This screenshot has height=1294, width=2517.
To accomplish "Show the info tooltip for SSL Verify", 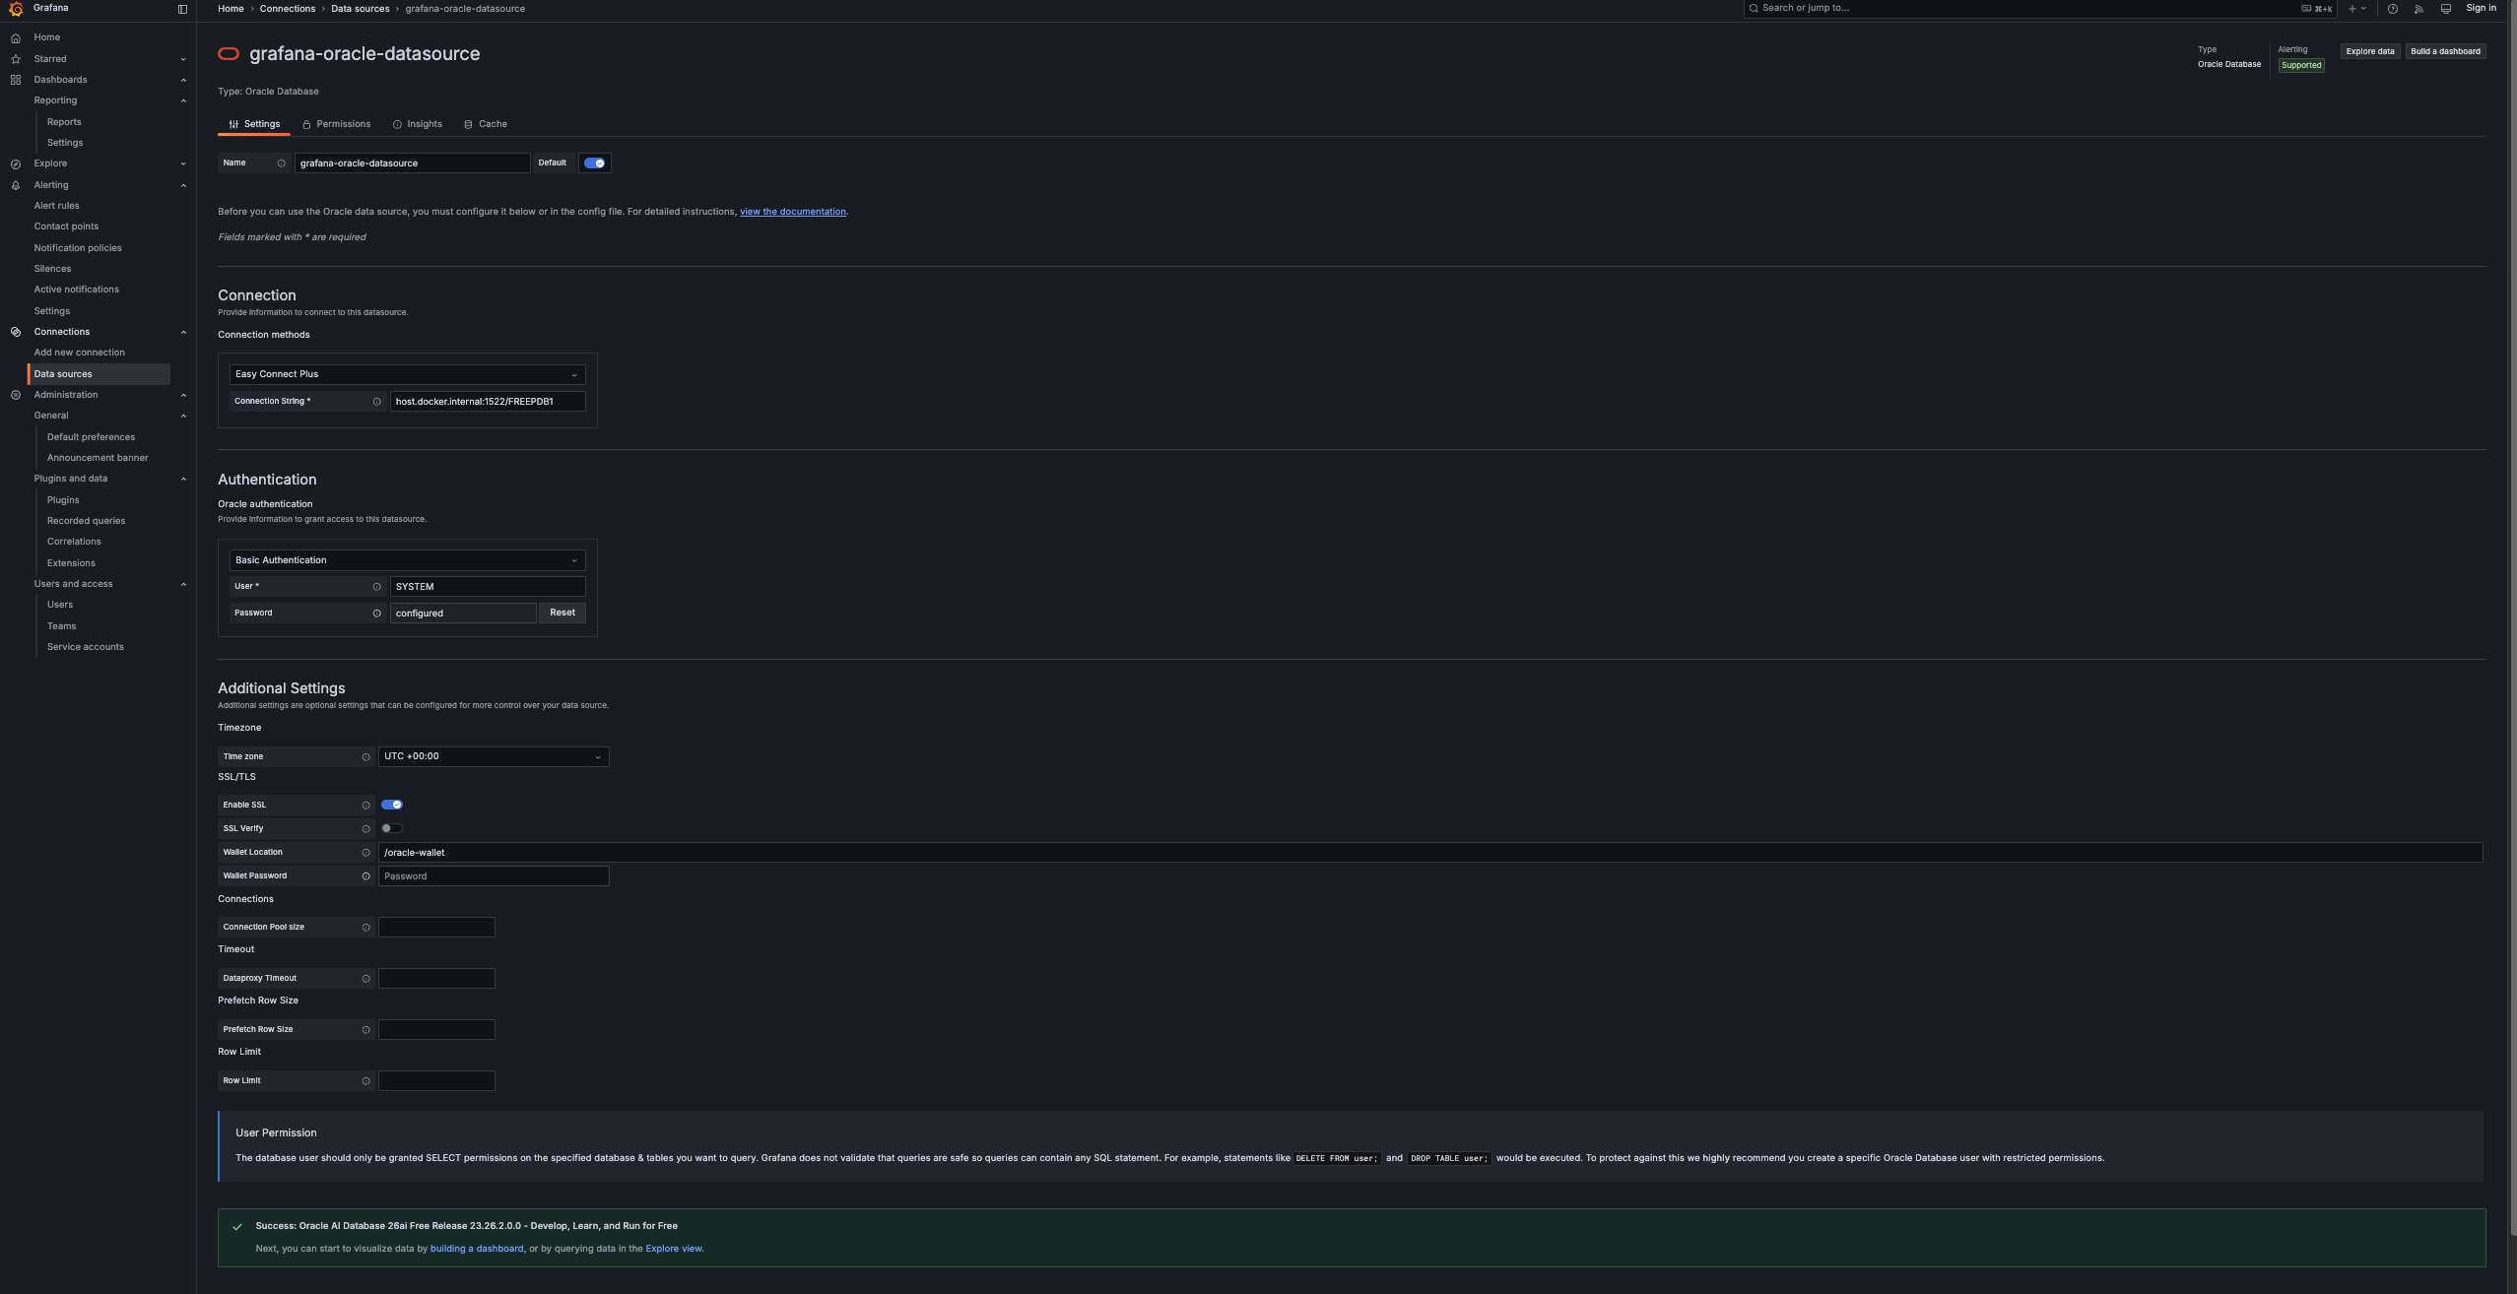I will click(x=365, y=829).
